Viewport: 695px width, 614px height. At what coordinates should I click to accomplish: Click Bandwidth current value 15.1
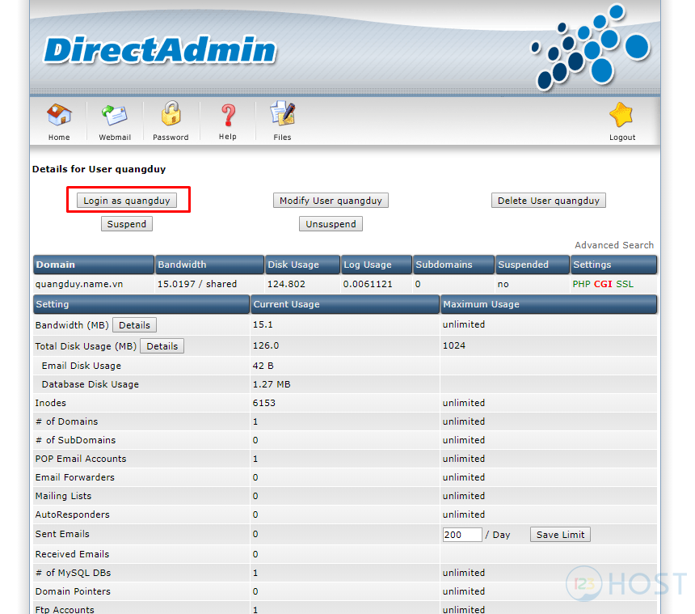[x=263, y=324]
